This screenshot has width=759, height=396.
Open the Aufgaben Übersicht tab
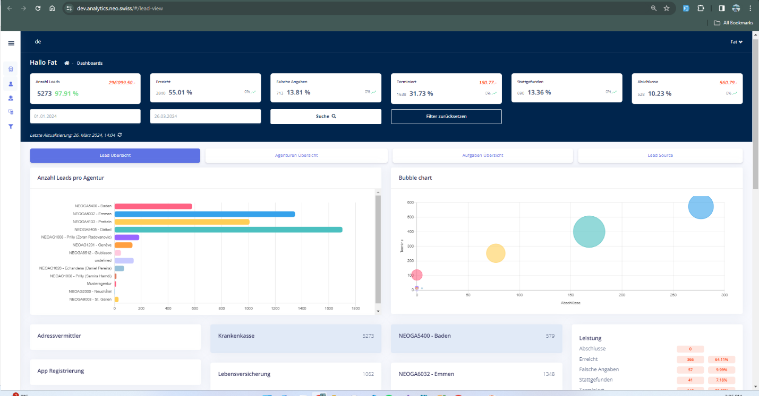482,155
